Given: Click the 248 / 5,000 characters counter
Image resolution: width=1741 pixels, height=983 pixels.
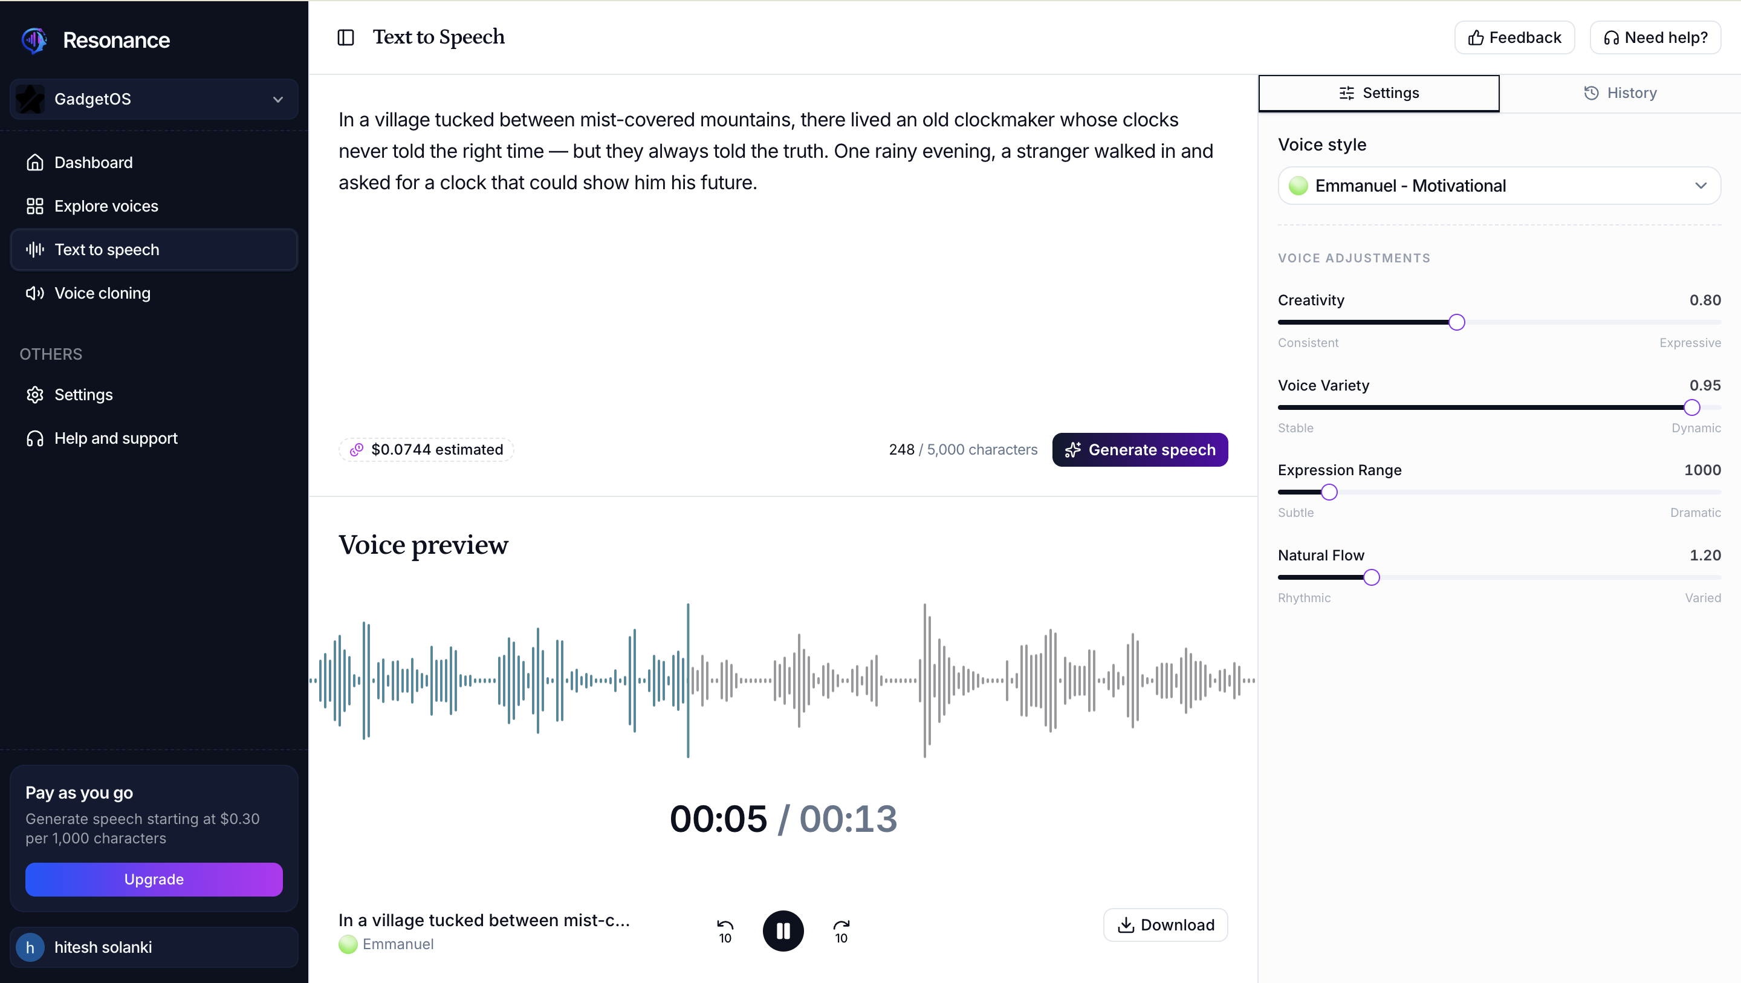Looking at the screenshot, I should pos(962,450).
